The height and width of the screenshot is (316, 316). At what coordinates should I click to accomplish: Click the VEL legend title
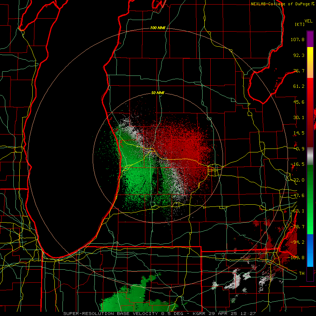point(308,21)
